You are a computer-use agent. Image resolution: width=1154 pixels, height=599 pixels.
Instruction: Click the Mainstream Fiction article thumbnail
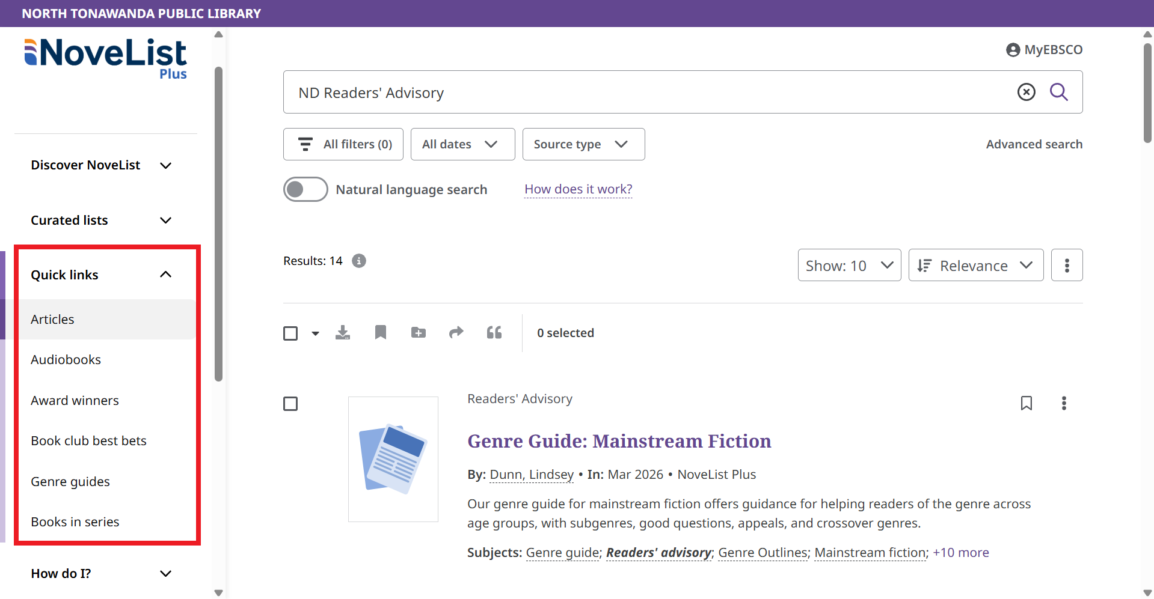pos(393,459)
